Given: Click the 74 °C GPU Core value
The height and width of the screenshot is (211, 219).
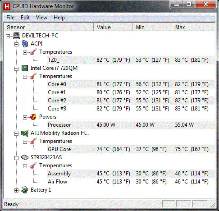Looking at the screenshot, I should click(114, 149).
